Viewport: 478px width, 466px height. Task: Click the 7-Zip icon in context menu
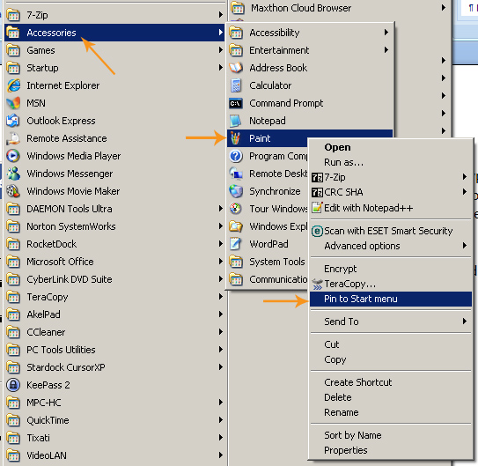coord(317,177)
